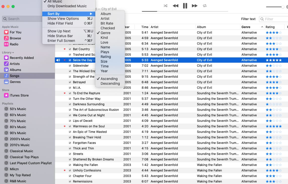The image size is (288, 184).
Task: Uncheck the Sidewinder checkbox
Action: point(70,65)
